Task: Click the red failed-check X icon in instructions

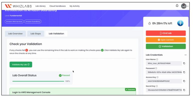Action: pyautogui.click(x=27, y=50)
